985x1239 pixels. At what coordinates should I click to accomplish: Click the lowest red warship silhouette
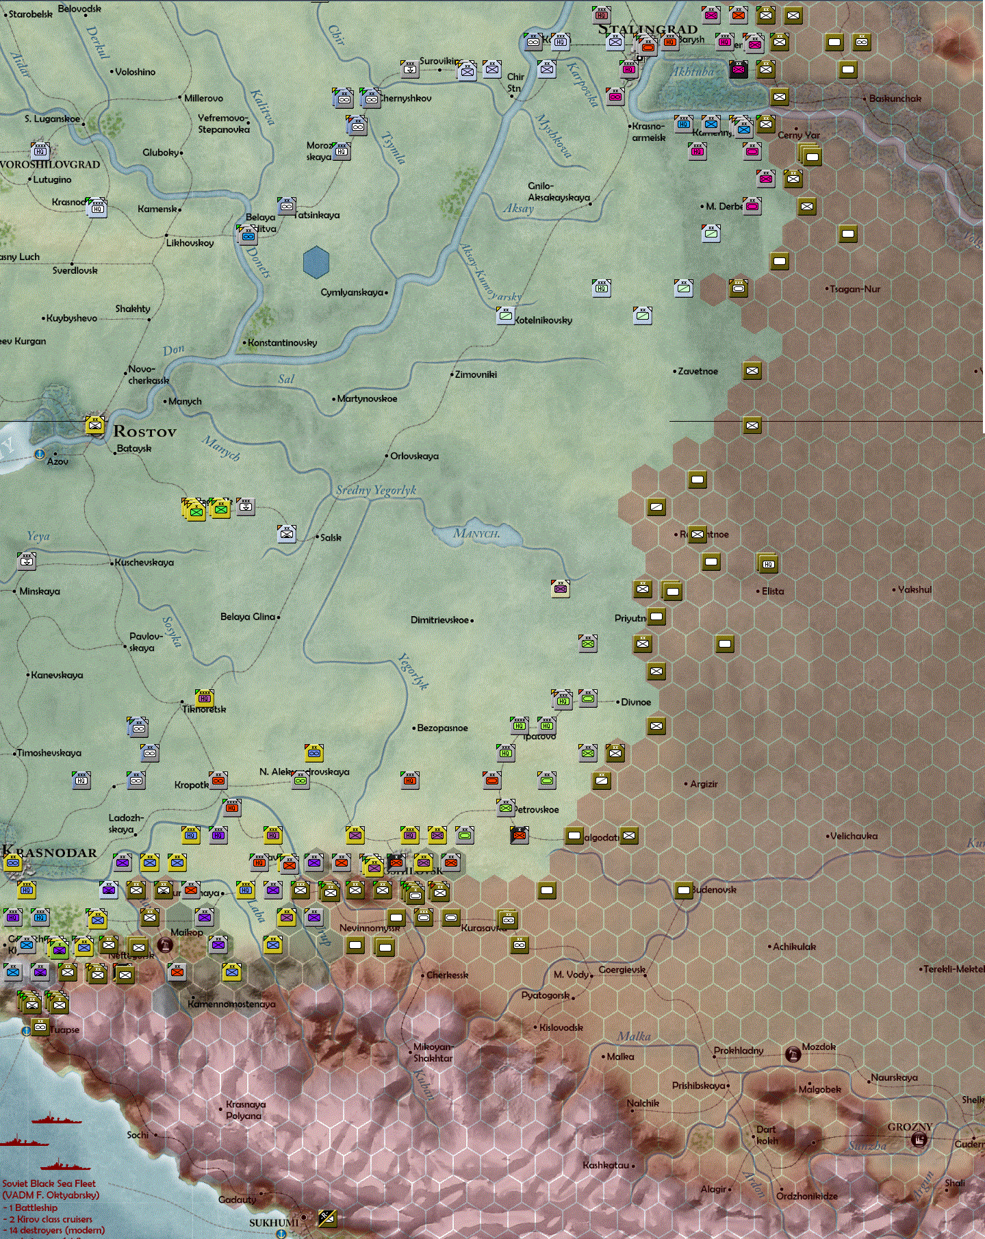65,1164
